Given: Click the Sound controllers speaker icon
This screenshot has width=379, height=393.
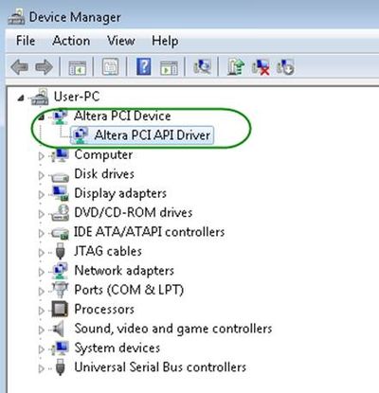Looking at the screenshot, I should click(59, 329).
